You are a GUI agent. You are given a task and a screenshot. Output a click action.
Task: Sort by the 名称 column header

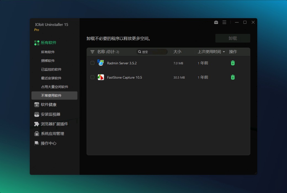(101, 52)
